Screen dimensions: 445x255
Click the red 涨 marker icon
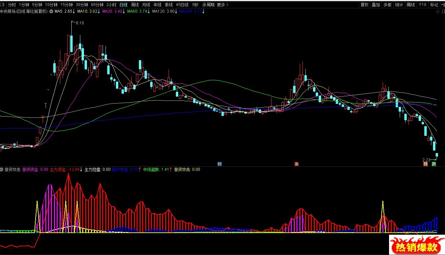point(296,164)
